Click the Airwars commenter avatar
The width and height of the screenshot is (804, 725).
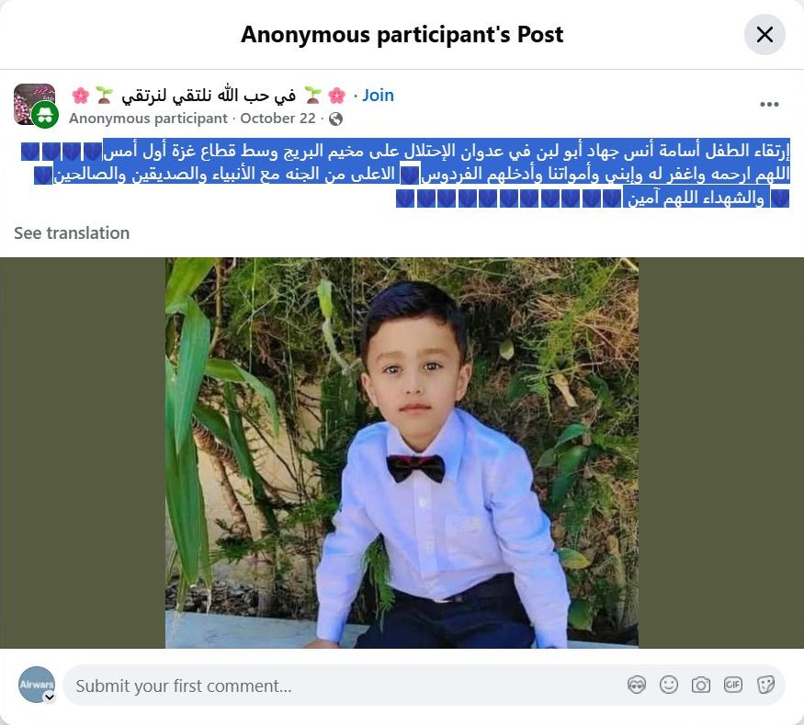tap(37, 685)
